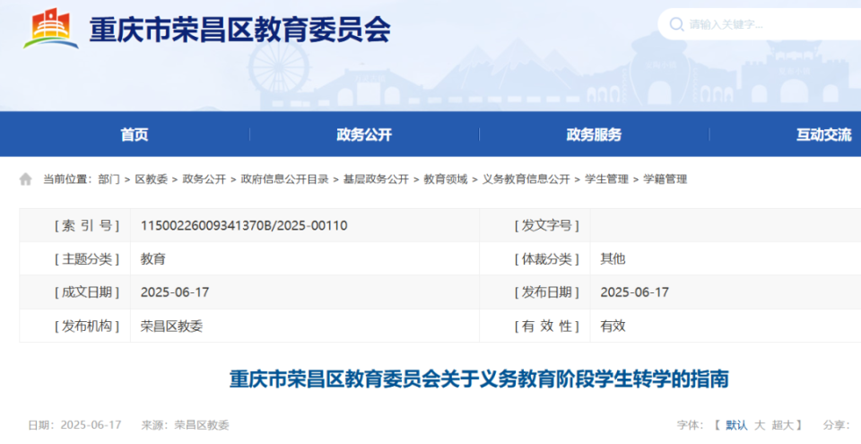
Task: Click the 学籍管理 breadcrumb link
Action: pyautogui.click(x=665, y=179)
